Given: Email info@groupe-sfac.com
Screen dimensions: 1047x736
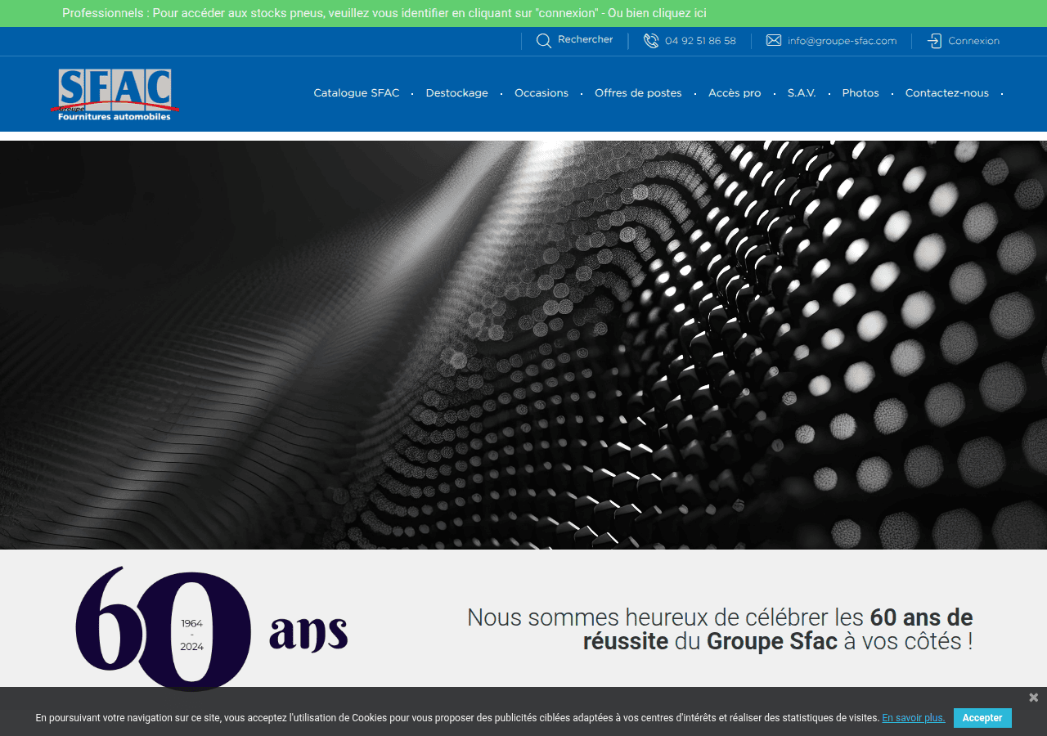Looking at the screenshot, I should coord(843,41).
